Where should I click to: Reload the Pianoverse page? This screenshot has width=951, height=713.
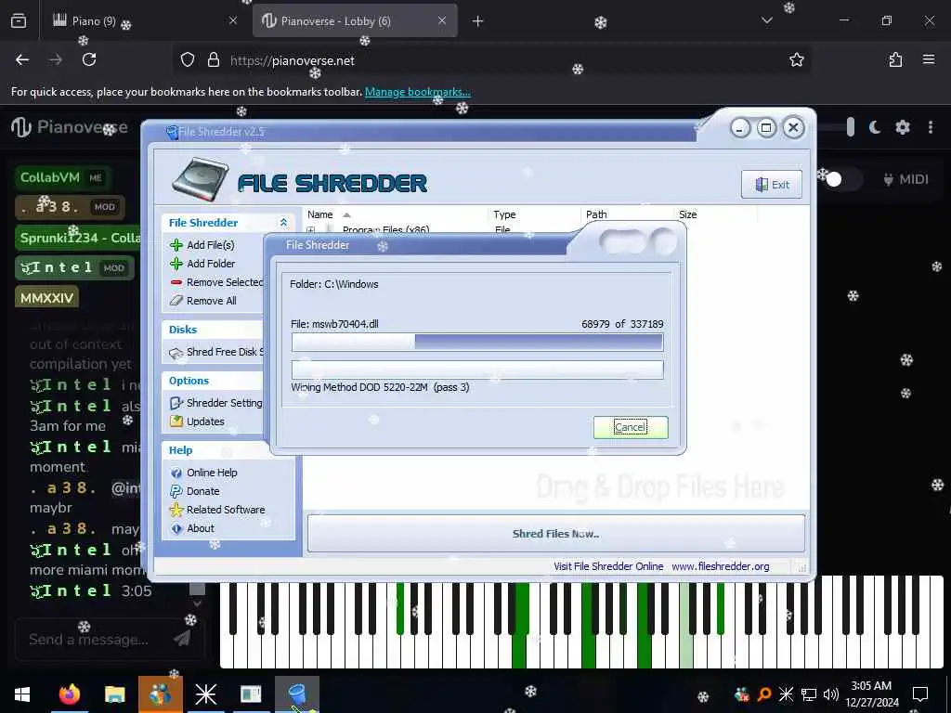(x=89, y=59)
